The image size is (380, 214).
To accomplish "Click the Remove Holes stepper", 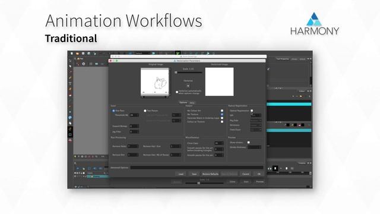I will click(x=133, y=146).
